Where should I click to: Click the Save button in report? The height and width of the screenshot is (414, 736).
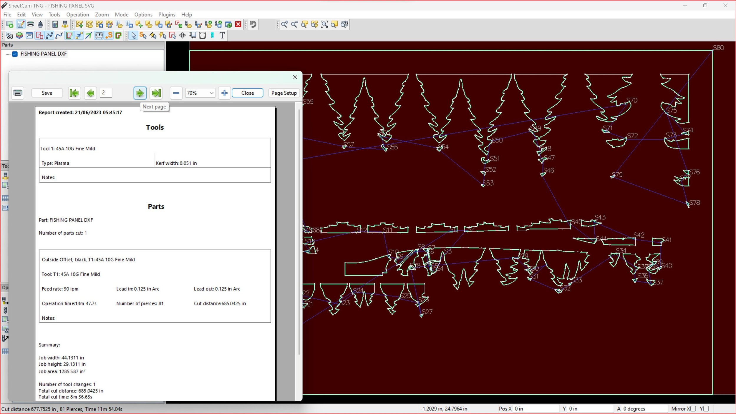[47, 93]
